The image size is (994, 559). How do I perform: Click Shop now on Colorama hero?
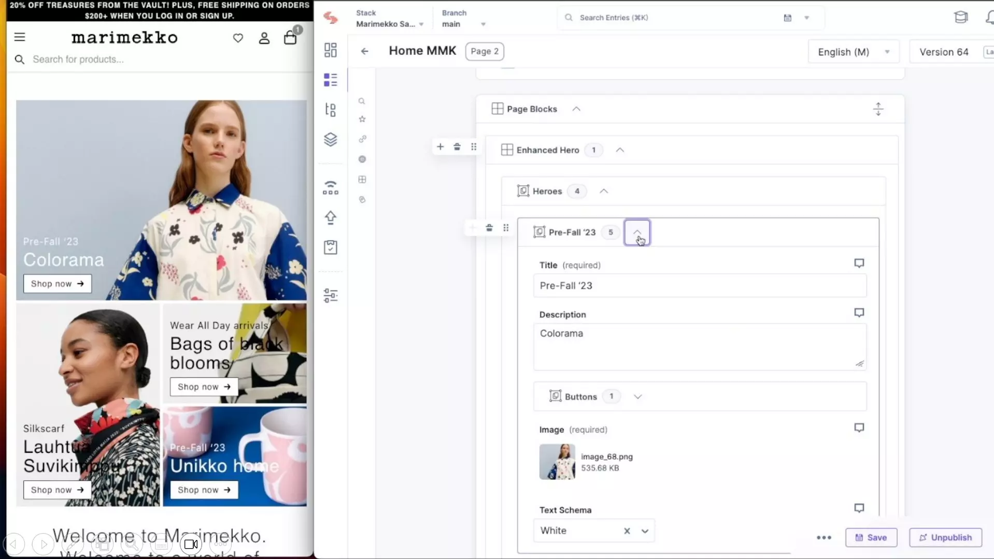click(x=57, y=284)
